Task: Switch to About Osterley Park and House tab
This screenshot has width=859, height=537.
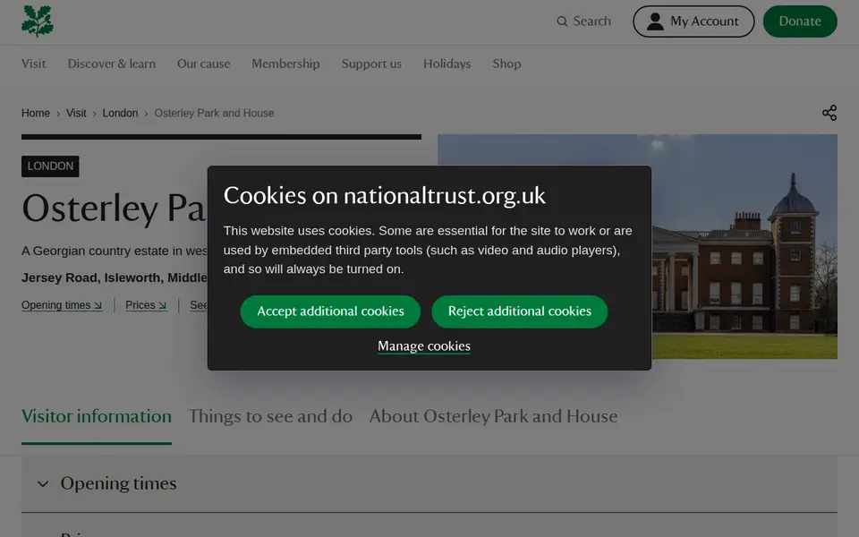Action: [493, 416]
